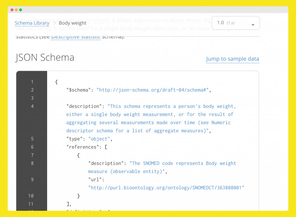This screenshot has width=296, height=217.
Task: Follow the Descriptive statistic link
Action: (76, 37)
